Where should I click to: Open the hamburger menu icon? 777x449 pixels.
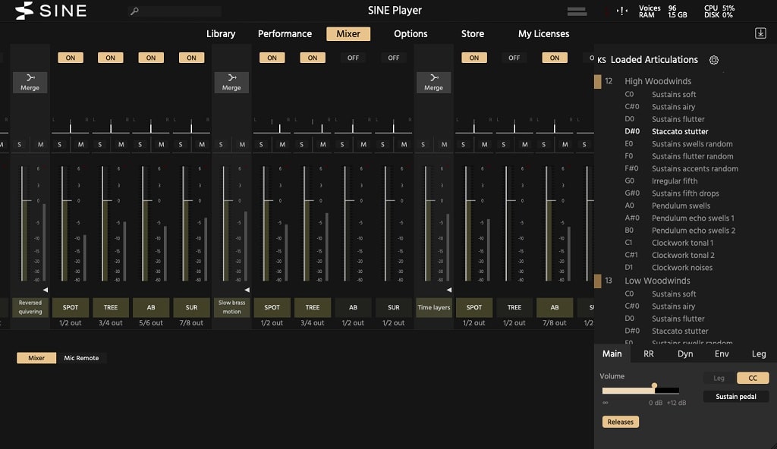577,11
